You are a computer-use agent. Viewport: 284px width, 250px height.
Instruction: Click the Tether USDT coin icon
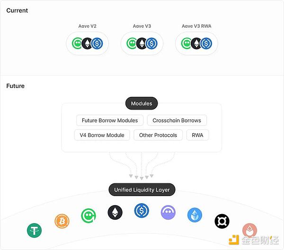tap(34, 230)
